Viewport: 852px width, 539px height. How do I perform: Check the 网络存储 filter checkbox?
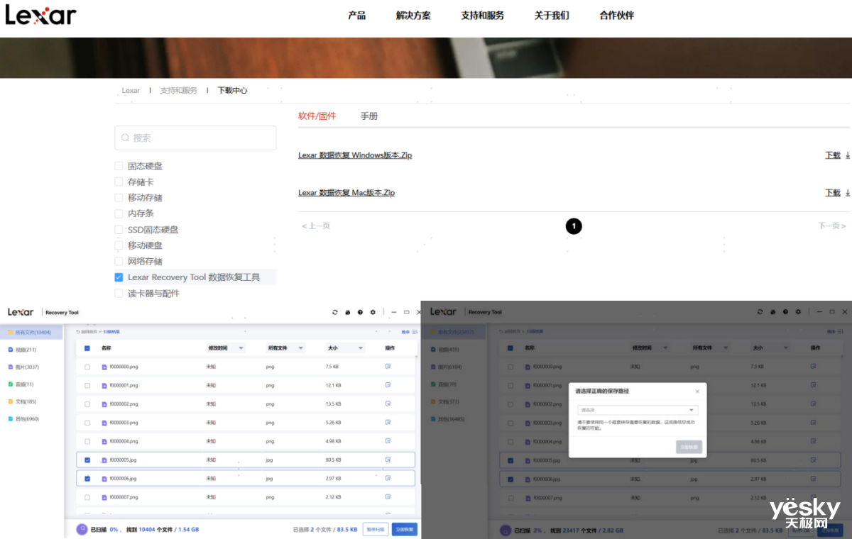(x=119, y=262)
